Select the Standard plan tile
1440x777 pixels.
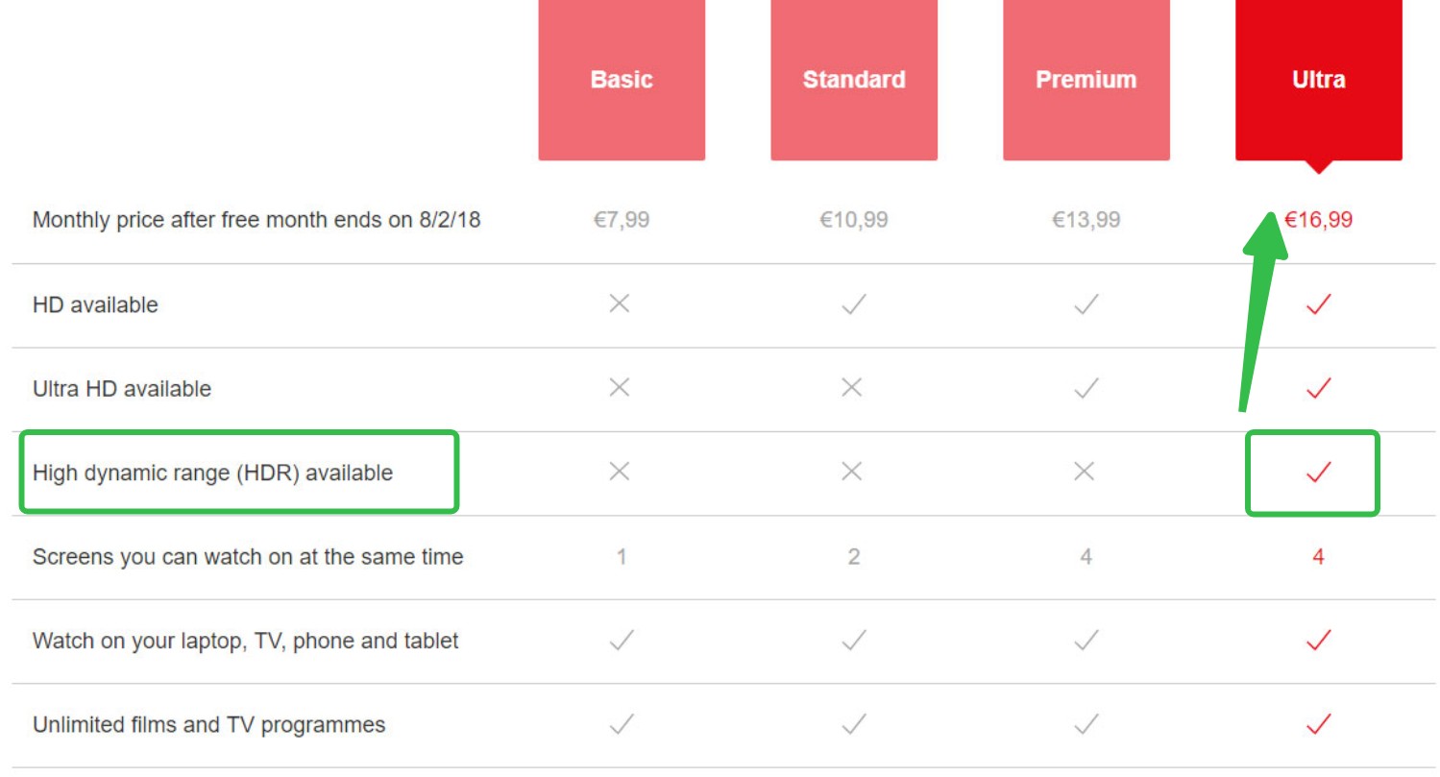click(854, 80)
